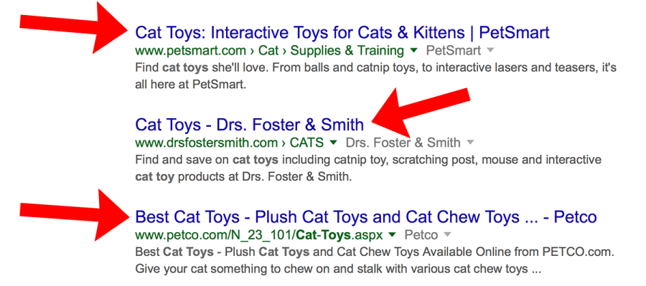646x286 pixels.
Task: Click the gray PetSmart publisher label
Action: click(453, 51)
